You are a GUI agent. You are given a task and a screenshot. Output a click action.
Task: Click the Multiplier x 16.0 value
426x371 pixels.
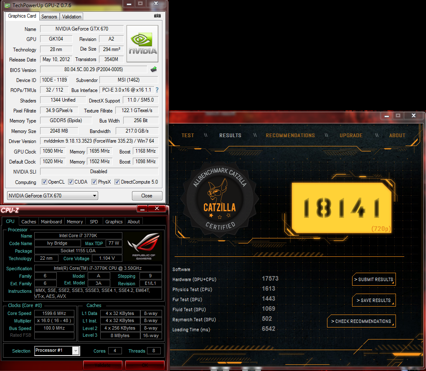coord(54,321)
